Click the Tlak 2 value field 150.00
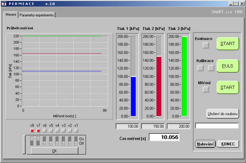Image resolution: width=246 pixels, height=163 pixels. click(153, 126)
